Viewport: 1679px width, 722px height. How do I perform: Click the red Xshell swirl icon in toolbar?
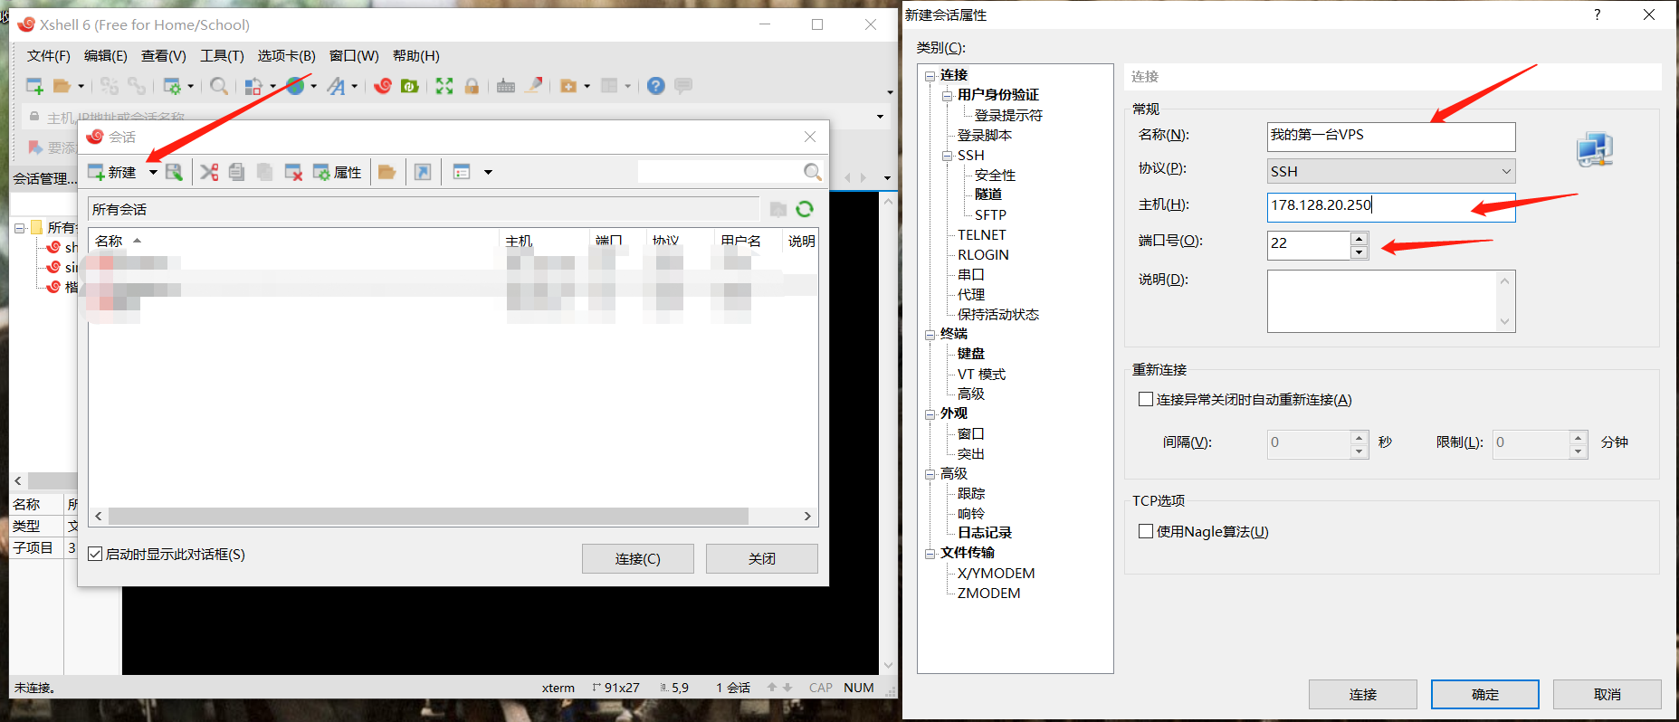click(x=383, y=86)
